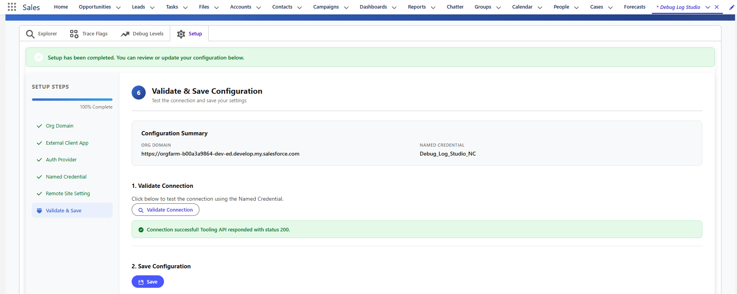Go to the Reports tab

click(417, 7)
